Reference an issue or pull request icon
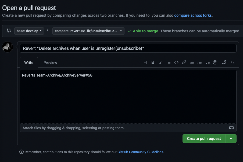This screenshot has height=162, width=243. (224, 62)
